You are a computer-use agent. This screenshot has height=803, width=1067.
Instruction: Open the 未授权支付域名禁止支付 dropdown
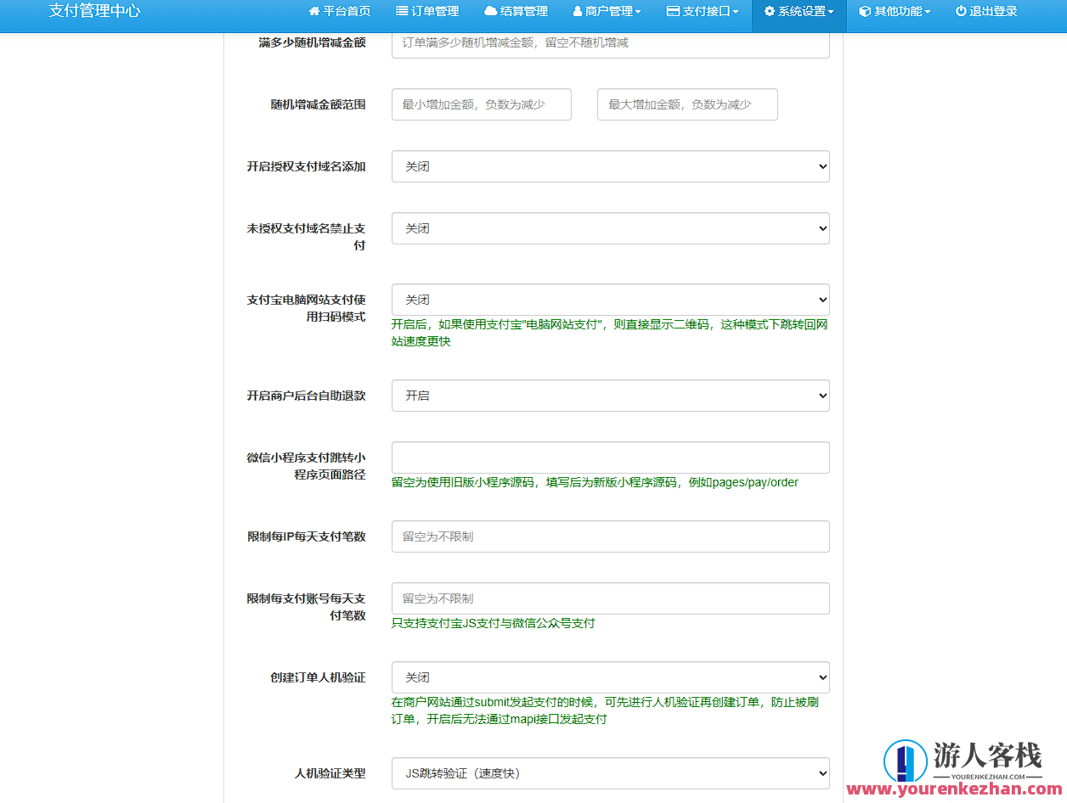[x=610, y=228]
